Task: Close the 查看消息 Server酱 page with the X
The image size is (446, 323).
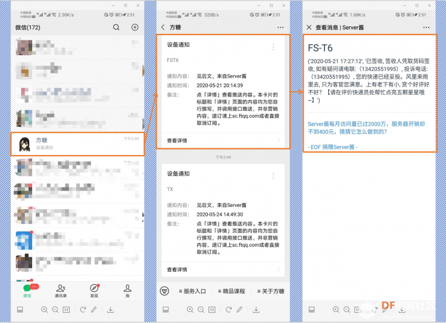Action: [309, 27]
